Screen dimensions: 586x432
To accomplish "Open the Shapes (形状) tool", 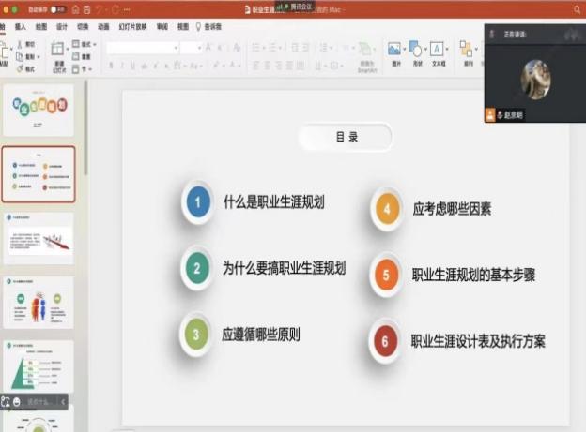I will tap(416, 51).
